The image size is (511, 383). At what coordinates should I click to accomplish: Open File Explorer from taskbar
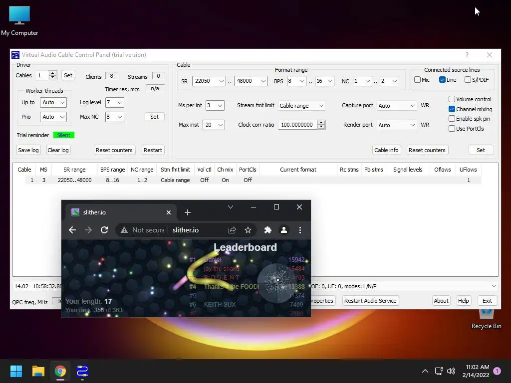click(x=38, y=371)
